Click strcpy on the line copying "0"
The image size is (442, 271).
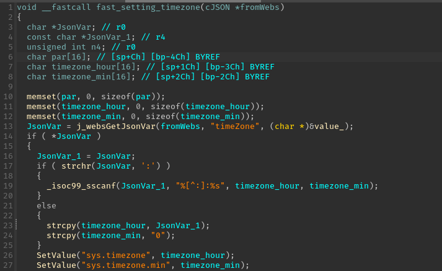pyautogui.click(x=61, y=235)
